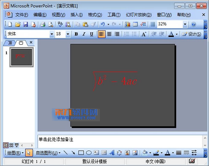
Task: Open the zoom percentage dropdown
Action: (x=185, y=24)
